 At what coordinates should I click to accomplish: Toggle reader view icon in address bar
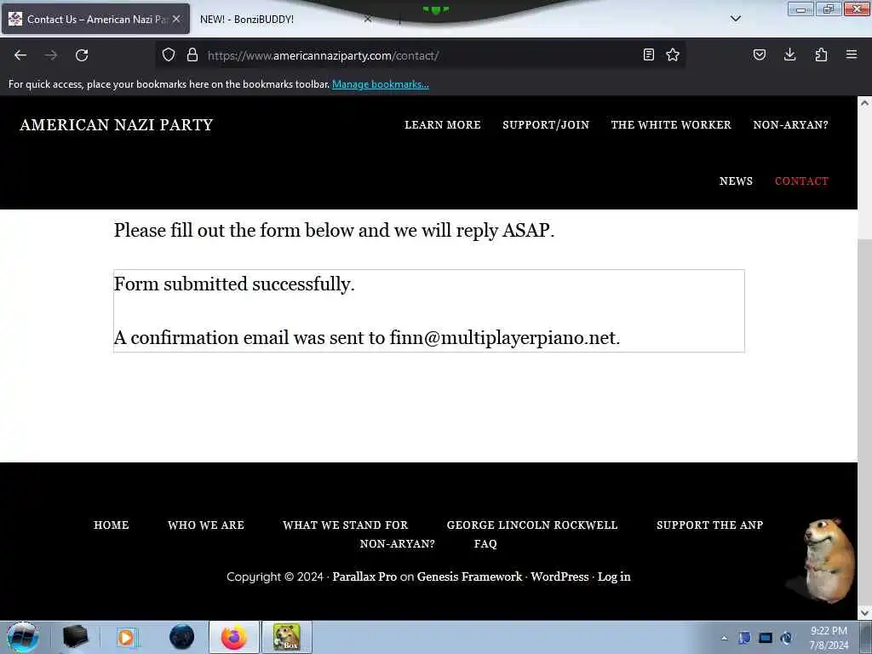click(648, 54)
